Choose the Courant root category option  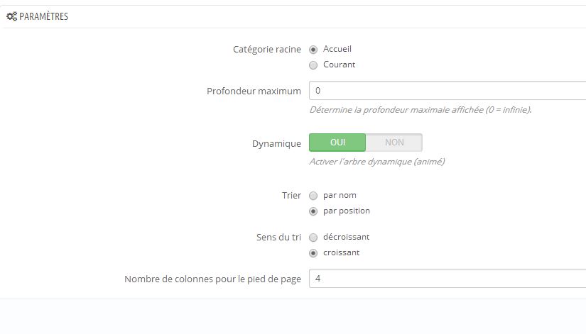[x=313, y=65]
